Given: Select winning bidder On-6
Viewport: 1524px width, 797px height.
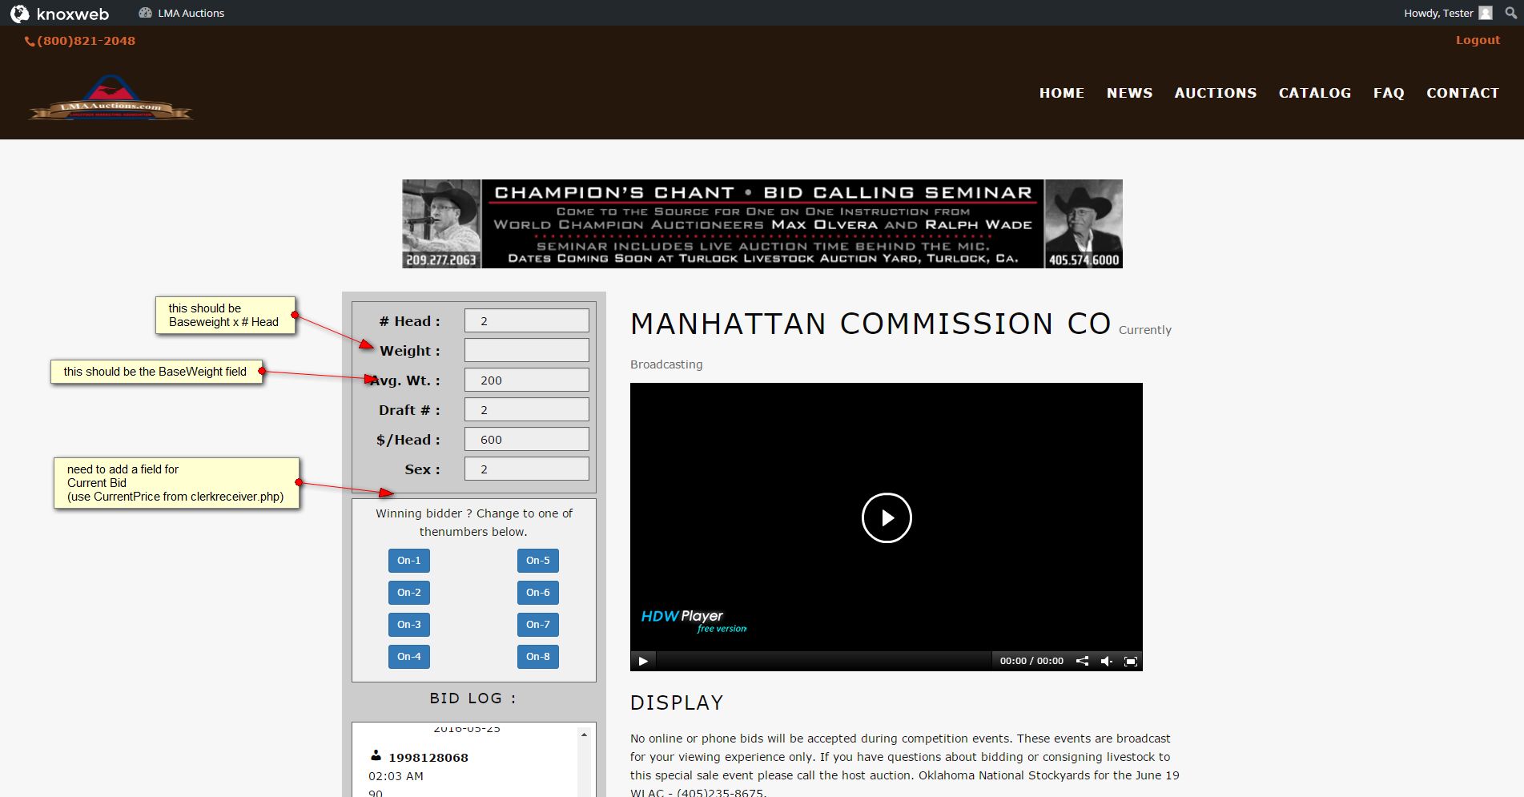Looking at the screenshot, I should point(538,593).
